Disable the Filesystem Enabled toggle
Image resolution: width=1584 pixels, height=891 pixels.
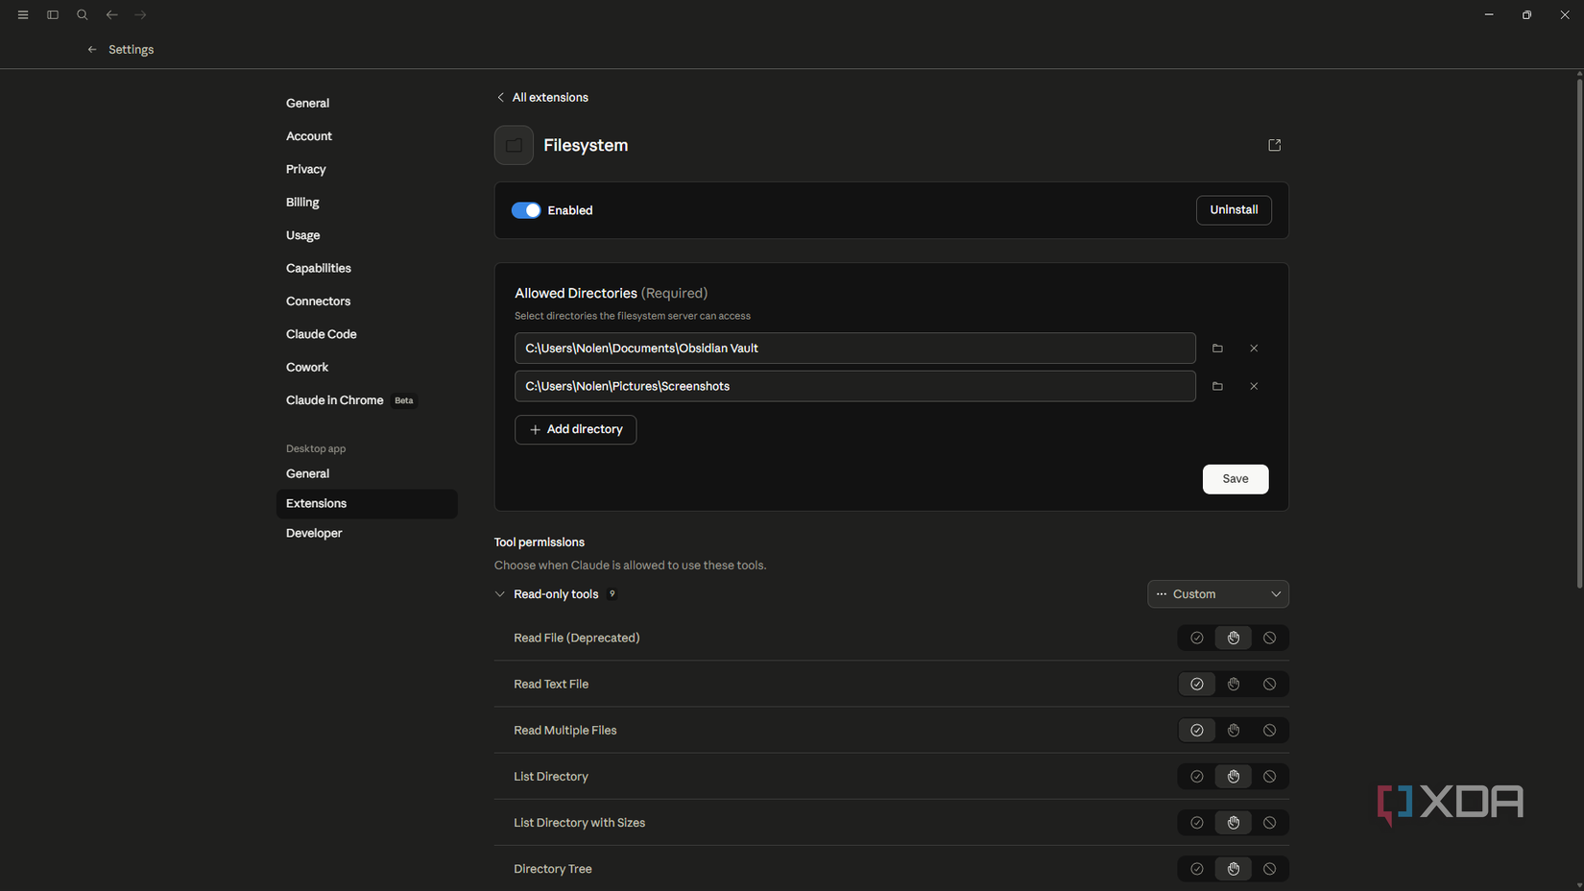[x=526, y=210]
